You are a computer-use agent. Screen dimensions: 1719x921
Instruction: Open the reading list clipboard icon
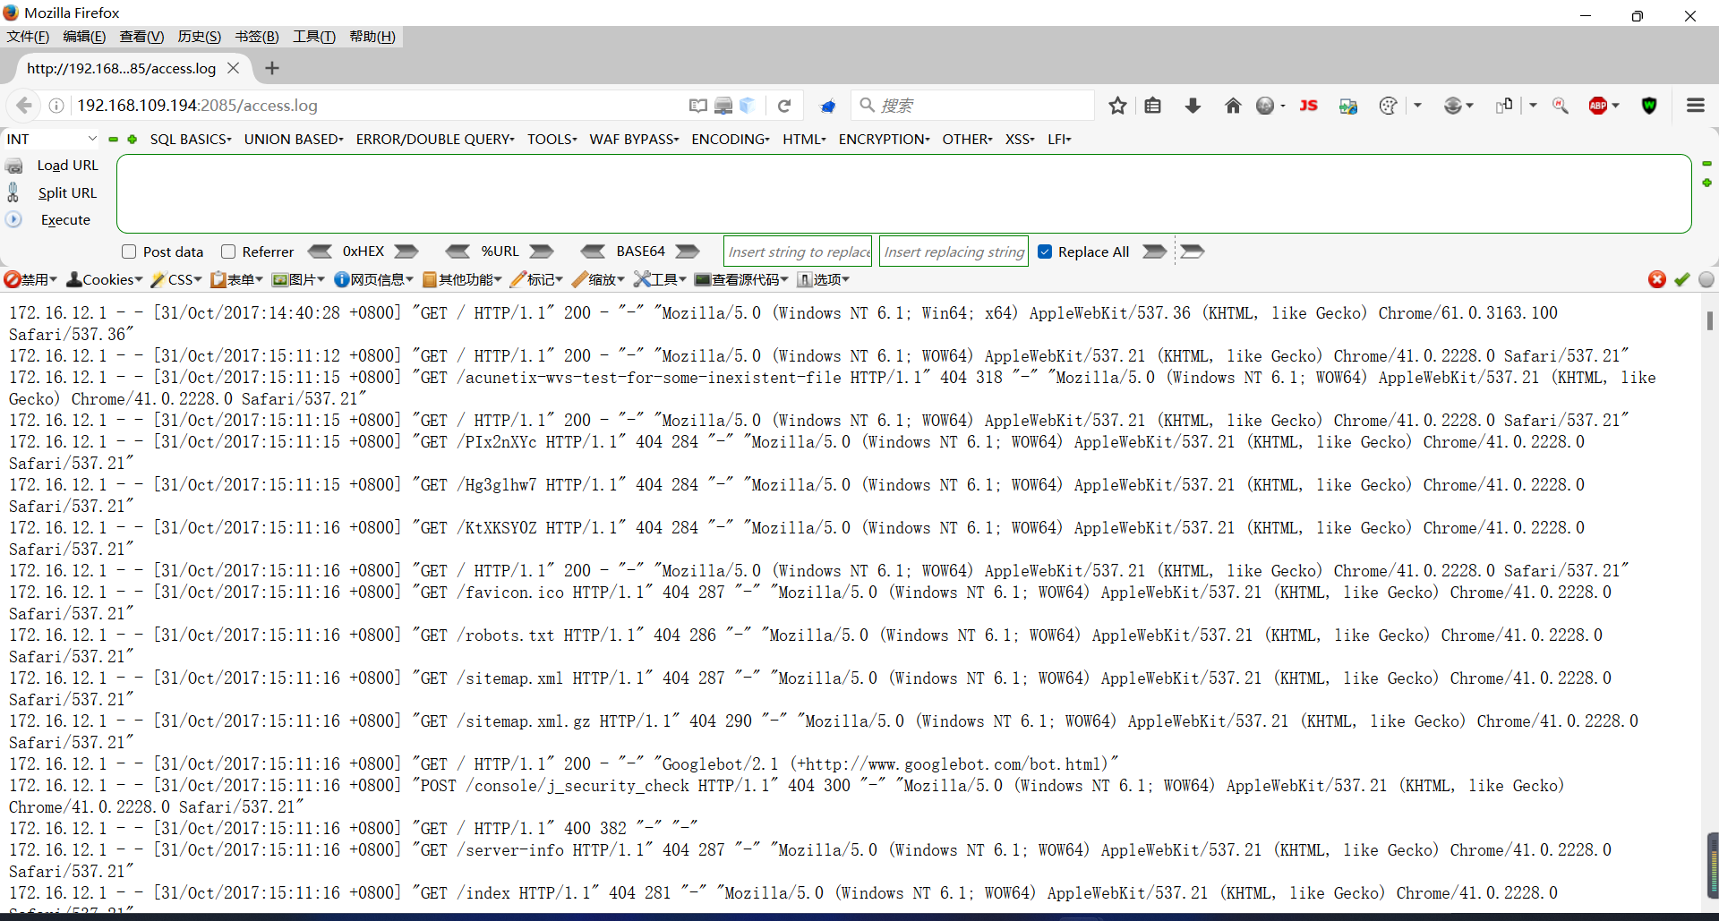pyautogui.click(x=1153, y=106)
